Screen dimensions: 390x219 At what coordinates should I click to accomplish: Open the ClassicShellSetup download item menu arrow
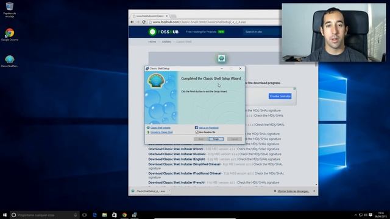tap(169, 191)
